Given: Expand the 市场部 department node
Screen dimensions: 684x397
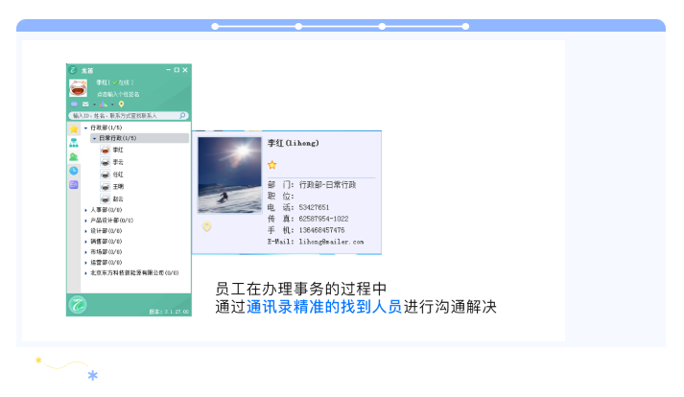Looking at the screenshot, I should [x=85, y=252].
